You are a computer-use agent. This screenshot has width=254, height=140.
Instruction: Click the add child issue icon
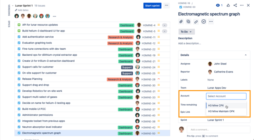click(x=189, y=22)
